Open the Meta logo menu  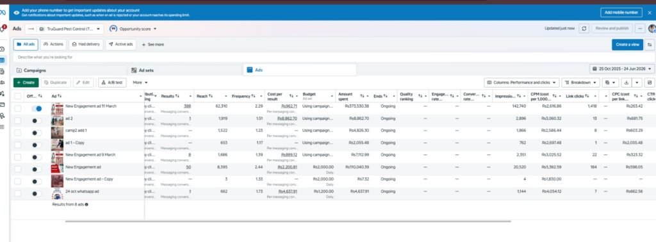coord(3,13)
